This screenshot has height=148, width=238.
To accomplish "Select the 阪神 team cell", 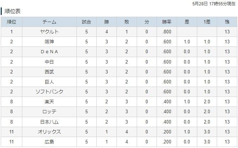I will pyautogui.click(x=49, y=42).
